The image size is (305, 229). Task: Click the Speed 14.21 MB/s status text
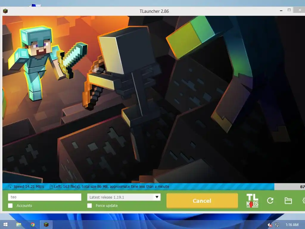click(29, 187)
